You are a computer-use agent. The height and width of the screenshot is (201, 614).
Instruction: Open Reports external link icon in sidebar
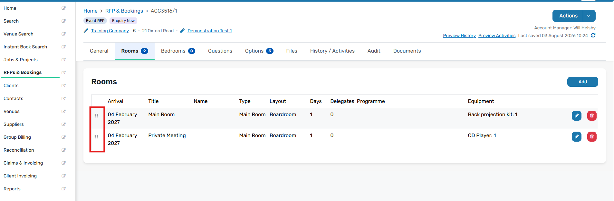pos(63,189)
